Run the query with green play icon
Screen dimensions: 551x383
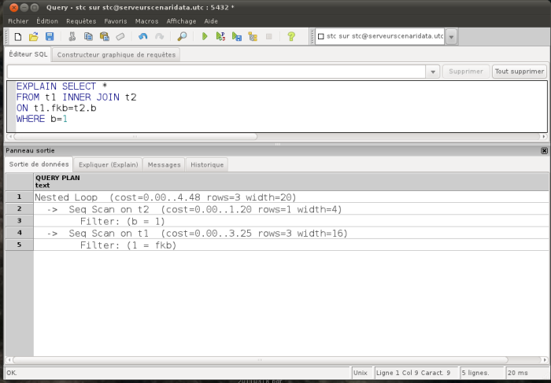tap(205, 36)
